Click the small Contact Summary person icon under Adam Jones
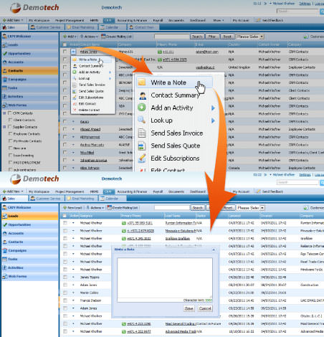Image resolution: width=324 pixels, height=337 pixels. (75, 66)
